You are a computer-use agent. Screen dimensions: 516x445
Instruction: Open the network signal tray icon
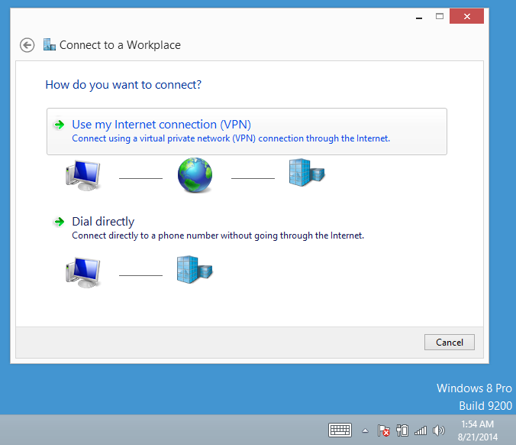[421, 430]
